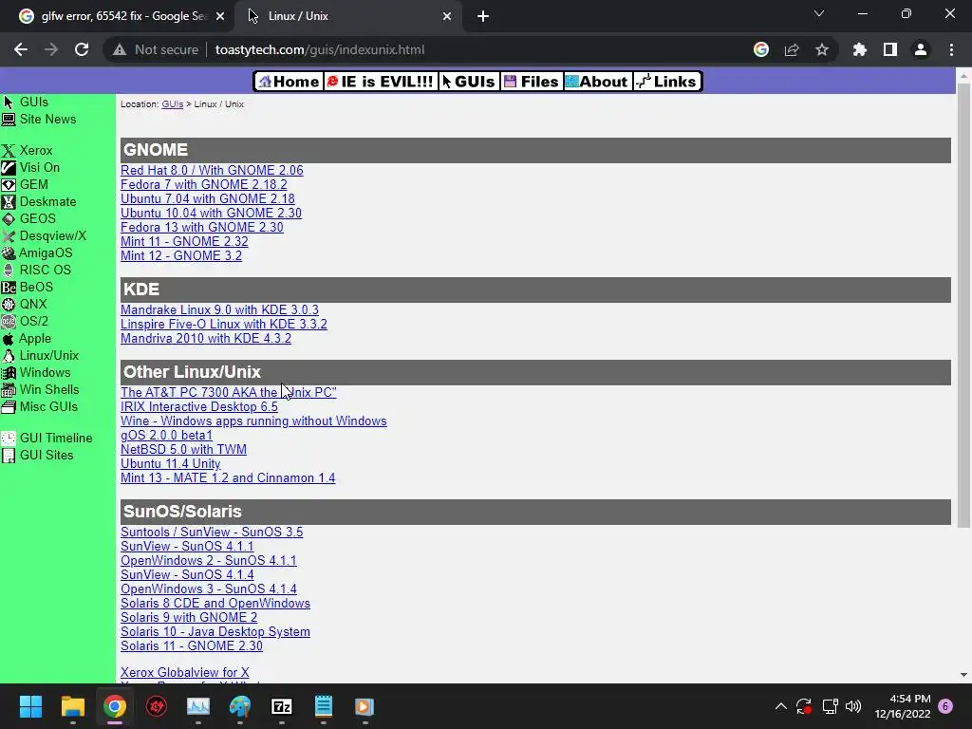This screenshot has height=729, width=972.
Task: Click GUIs breadcrumb link
Action: [x=173, y=104]
